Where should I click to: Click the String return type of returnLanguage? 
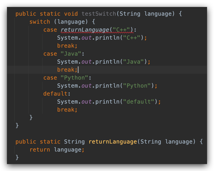[x=74, y=142]
